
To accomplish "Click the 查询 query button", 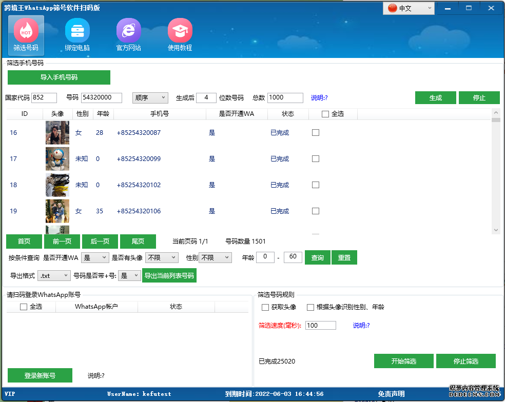I will tap(318, 257).
